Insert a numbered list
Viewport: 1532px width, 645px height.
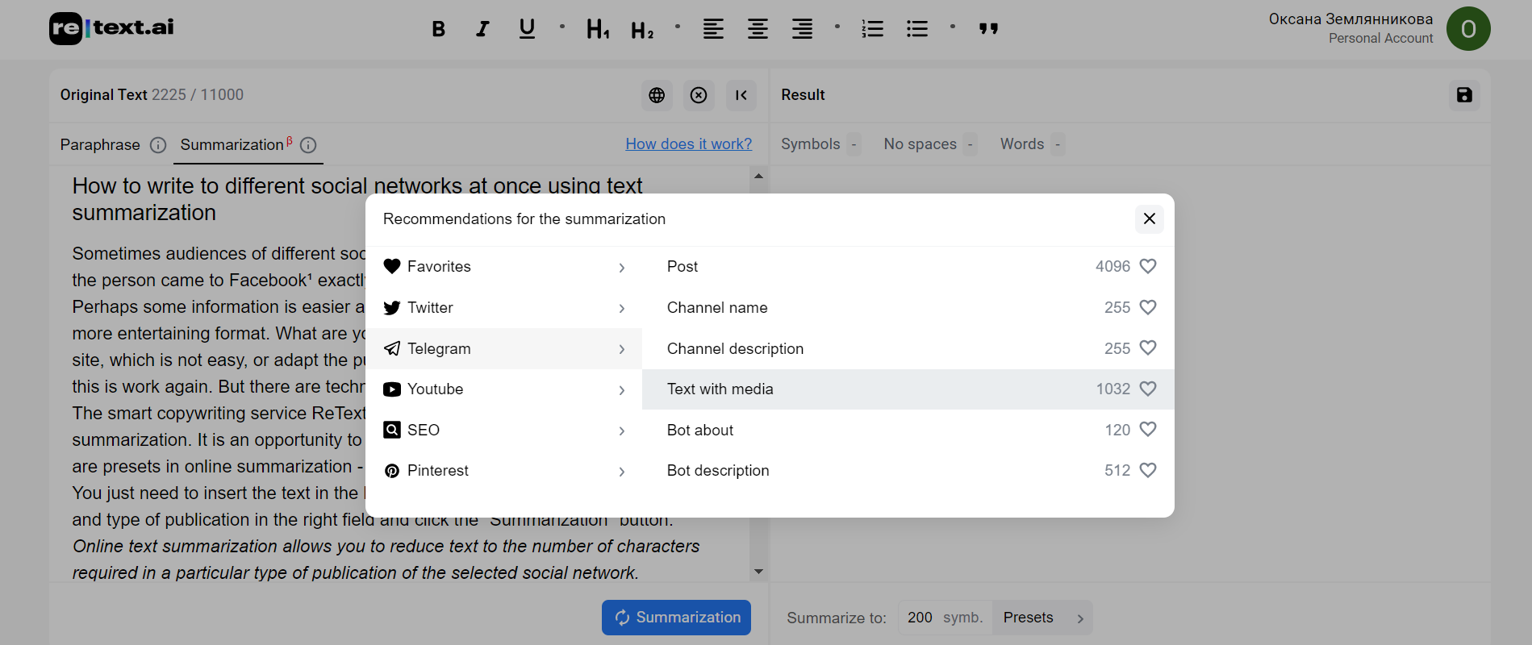tap(872, 29)
